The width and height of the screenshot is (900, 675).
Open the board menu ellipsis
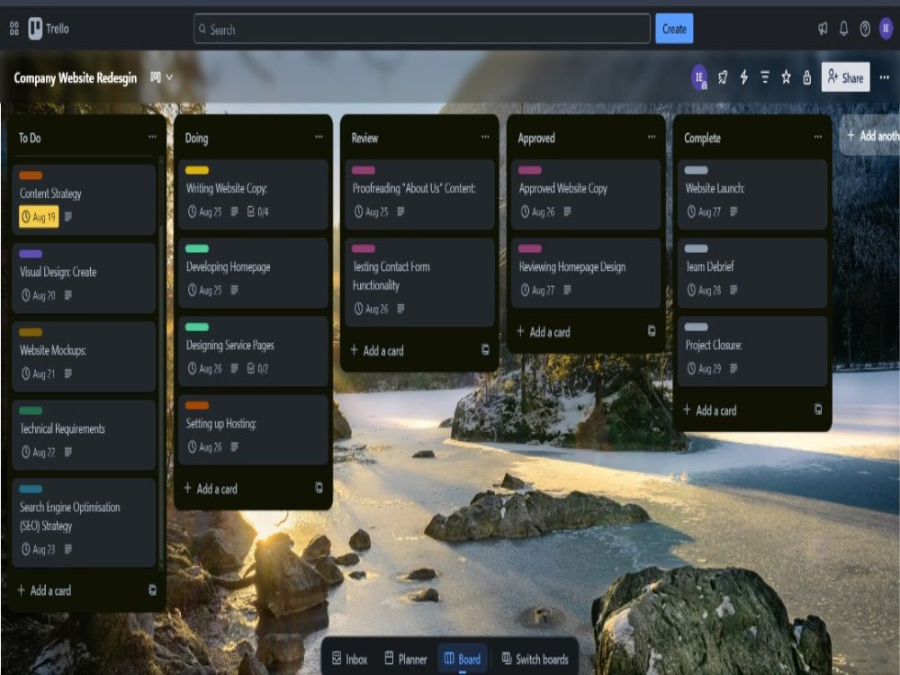coord(885,77)
